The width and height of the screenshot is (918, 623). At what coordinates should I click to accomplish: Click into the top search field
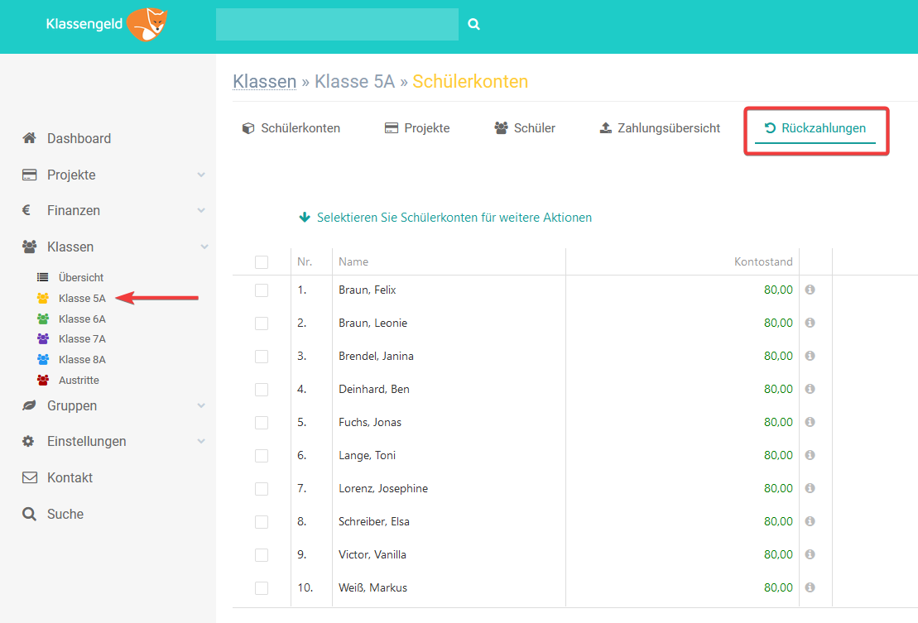(337, 25)
